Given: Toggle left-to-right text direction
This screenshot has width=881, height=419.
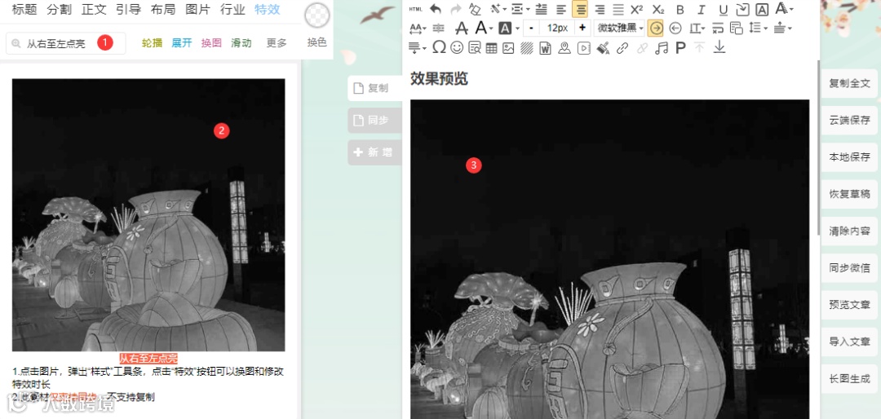Looking at the screenshot, I should [655, 28].
